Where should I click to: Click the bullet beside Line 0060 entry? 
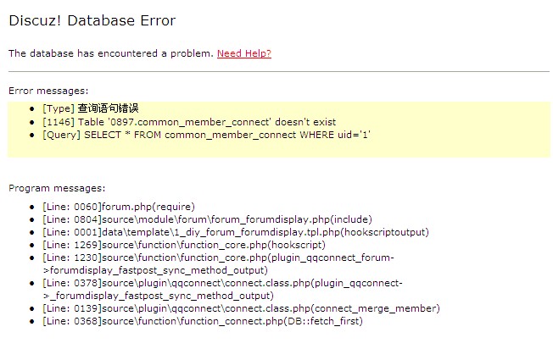click(x=32, y=208)
